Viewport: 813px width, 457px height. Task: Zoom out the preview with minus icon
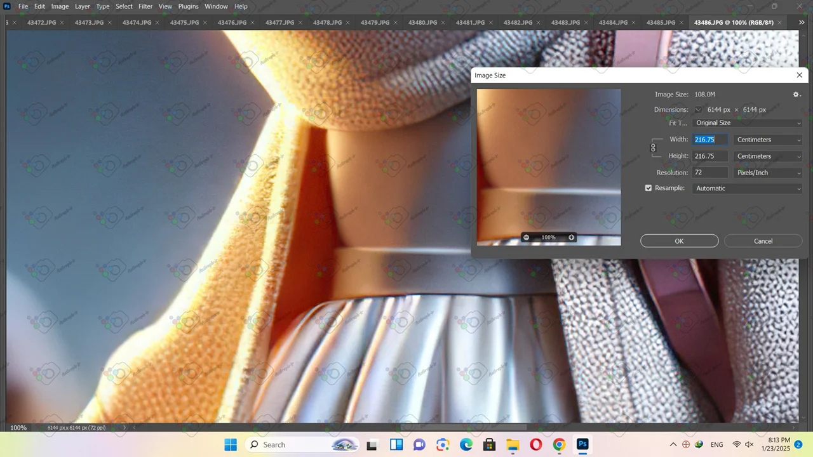(526, 237)
